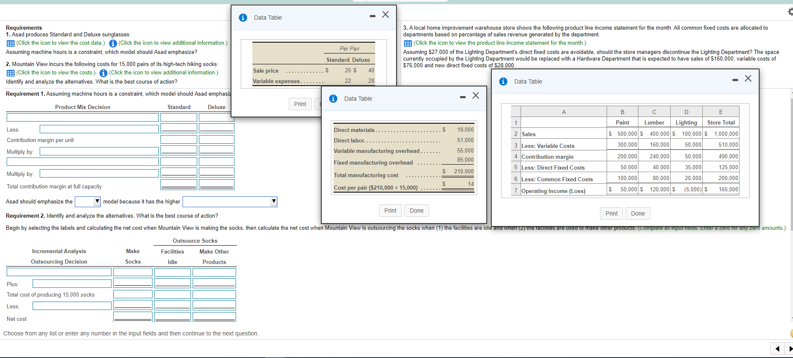
Task: Click Make Other Products net cost field
Action: [x=214, y=317]
